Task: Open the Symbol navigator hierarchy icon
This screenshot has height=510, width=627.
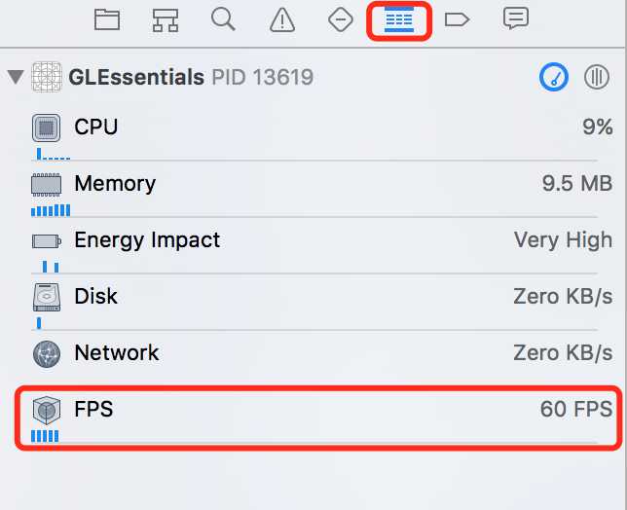Action: (166, 20)
